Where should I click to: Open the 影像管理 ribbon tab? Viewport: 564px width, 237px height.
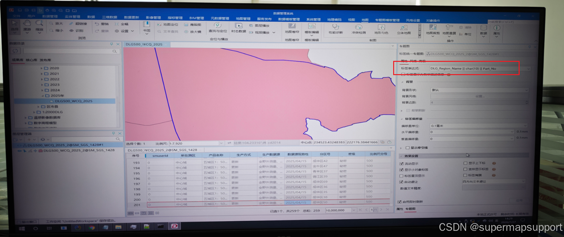tap(153, 17)
